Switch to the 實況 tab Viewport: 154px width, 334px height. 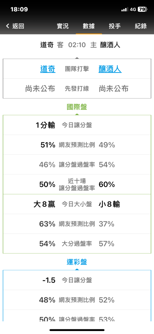(63, 26)
